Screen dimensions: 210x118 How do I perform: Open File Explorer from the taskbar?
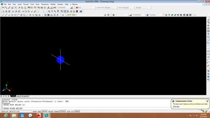(14, 115)
